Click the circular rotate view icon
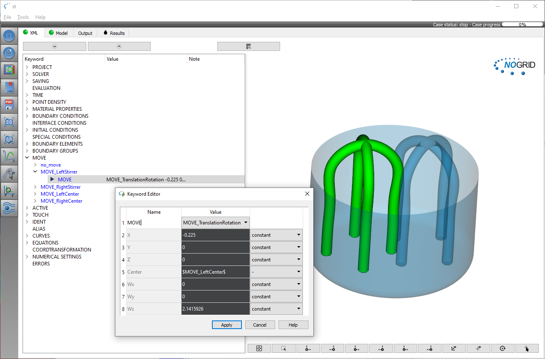This screenshot has height=359, width=545. 503,348
